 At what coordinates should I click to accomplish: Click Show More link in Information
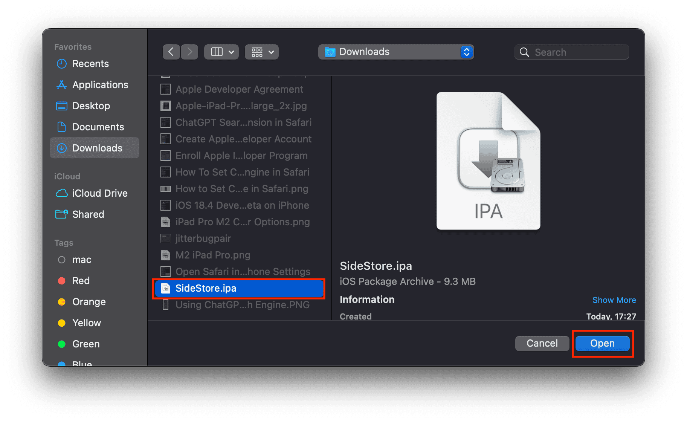(614, 300)
